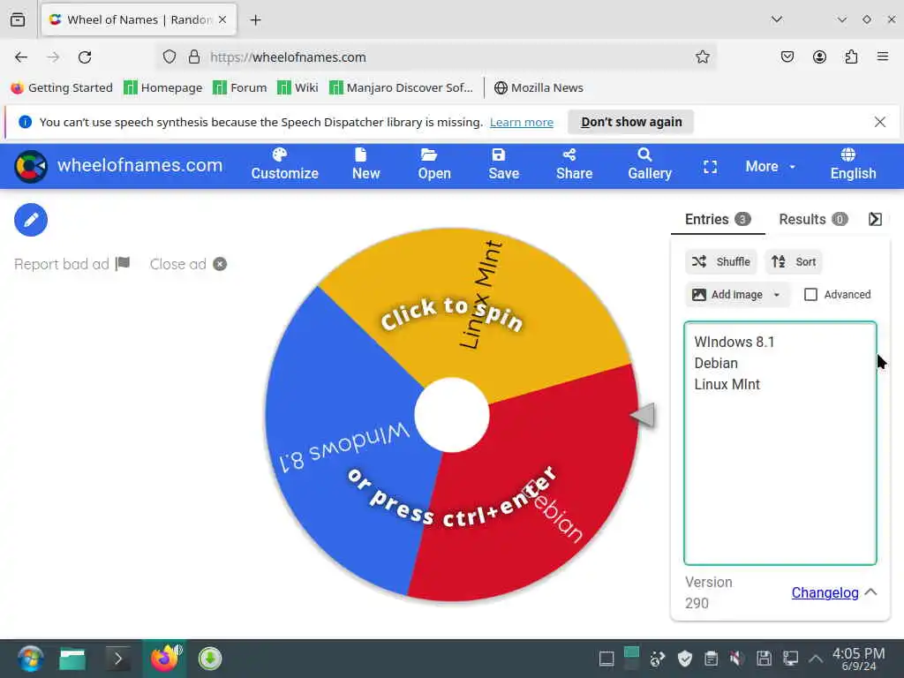Change language from English
904x678 pixels.
click(x=853, y=165)
